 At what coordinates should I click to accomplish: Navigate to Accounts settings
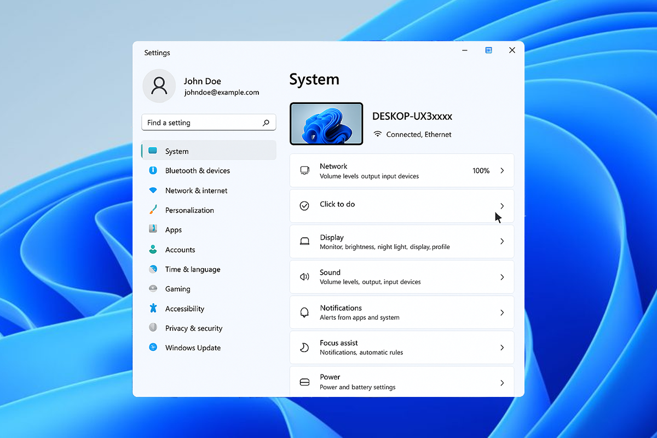point(180,250)
